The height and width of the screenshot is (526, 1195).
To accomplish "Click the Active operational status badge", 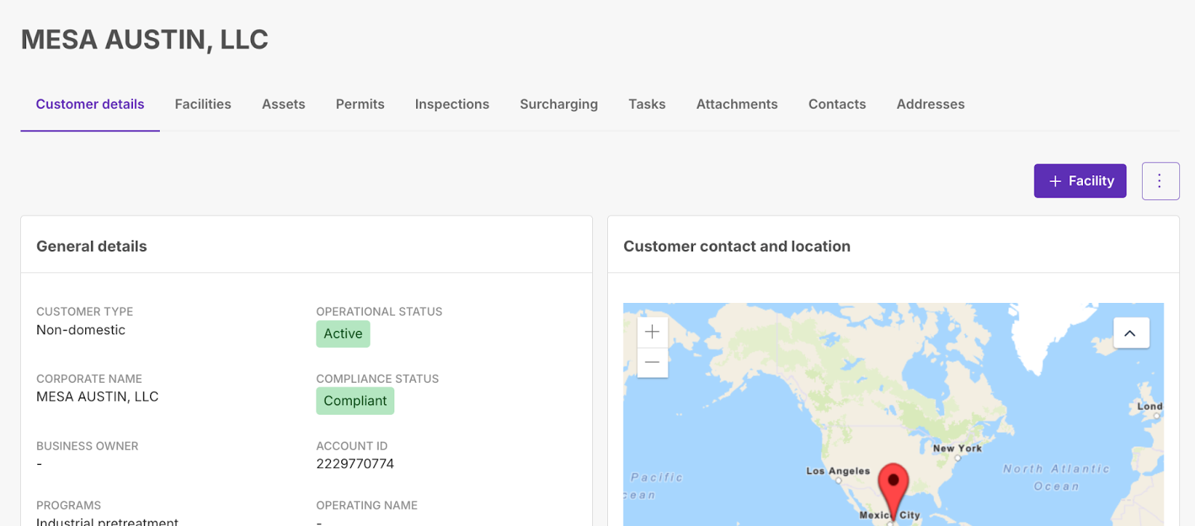I will pos(343,334).
